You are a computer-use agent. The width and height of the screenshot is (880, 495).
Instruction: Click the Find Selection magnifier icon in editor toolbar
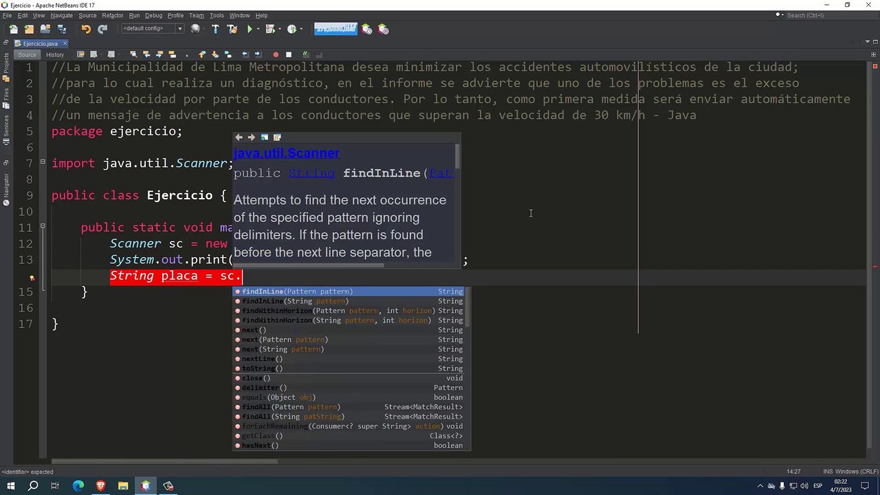tap(133, 54)
